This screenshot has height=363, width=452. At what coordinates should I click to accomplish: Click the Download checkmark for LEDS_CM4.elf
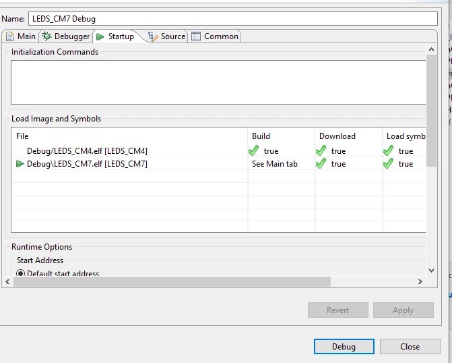[x=321, y=150]
